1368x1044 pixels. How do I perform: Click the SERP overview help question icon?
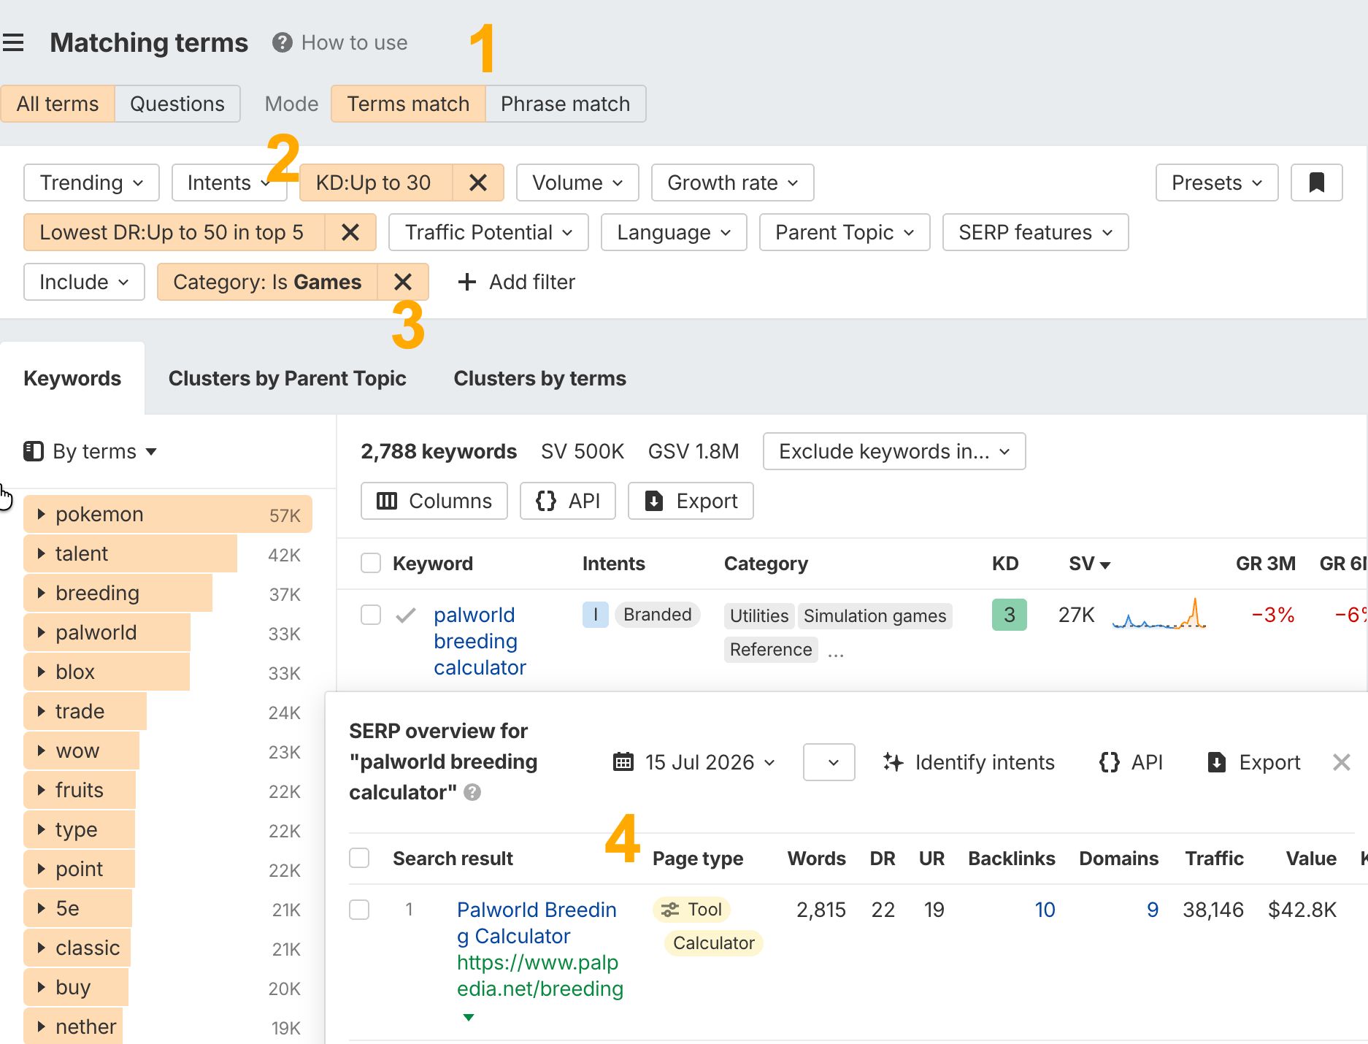(x=472, y=792)
